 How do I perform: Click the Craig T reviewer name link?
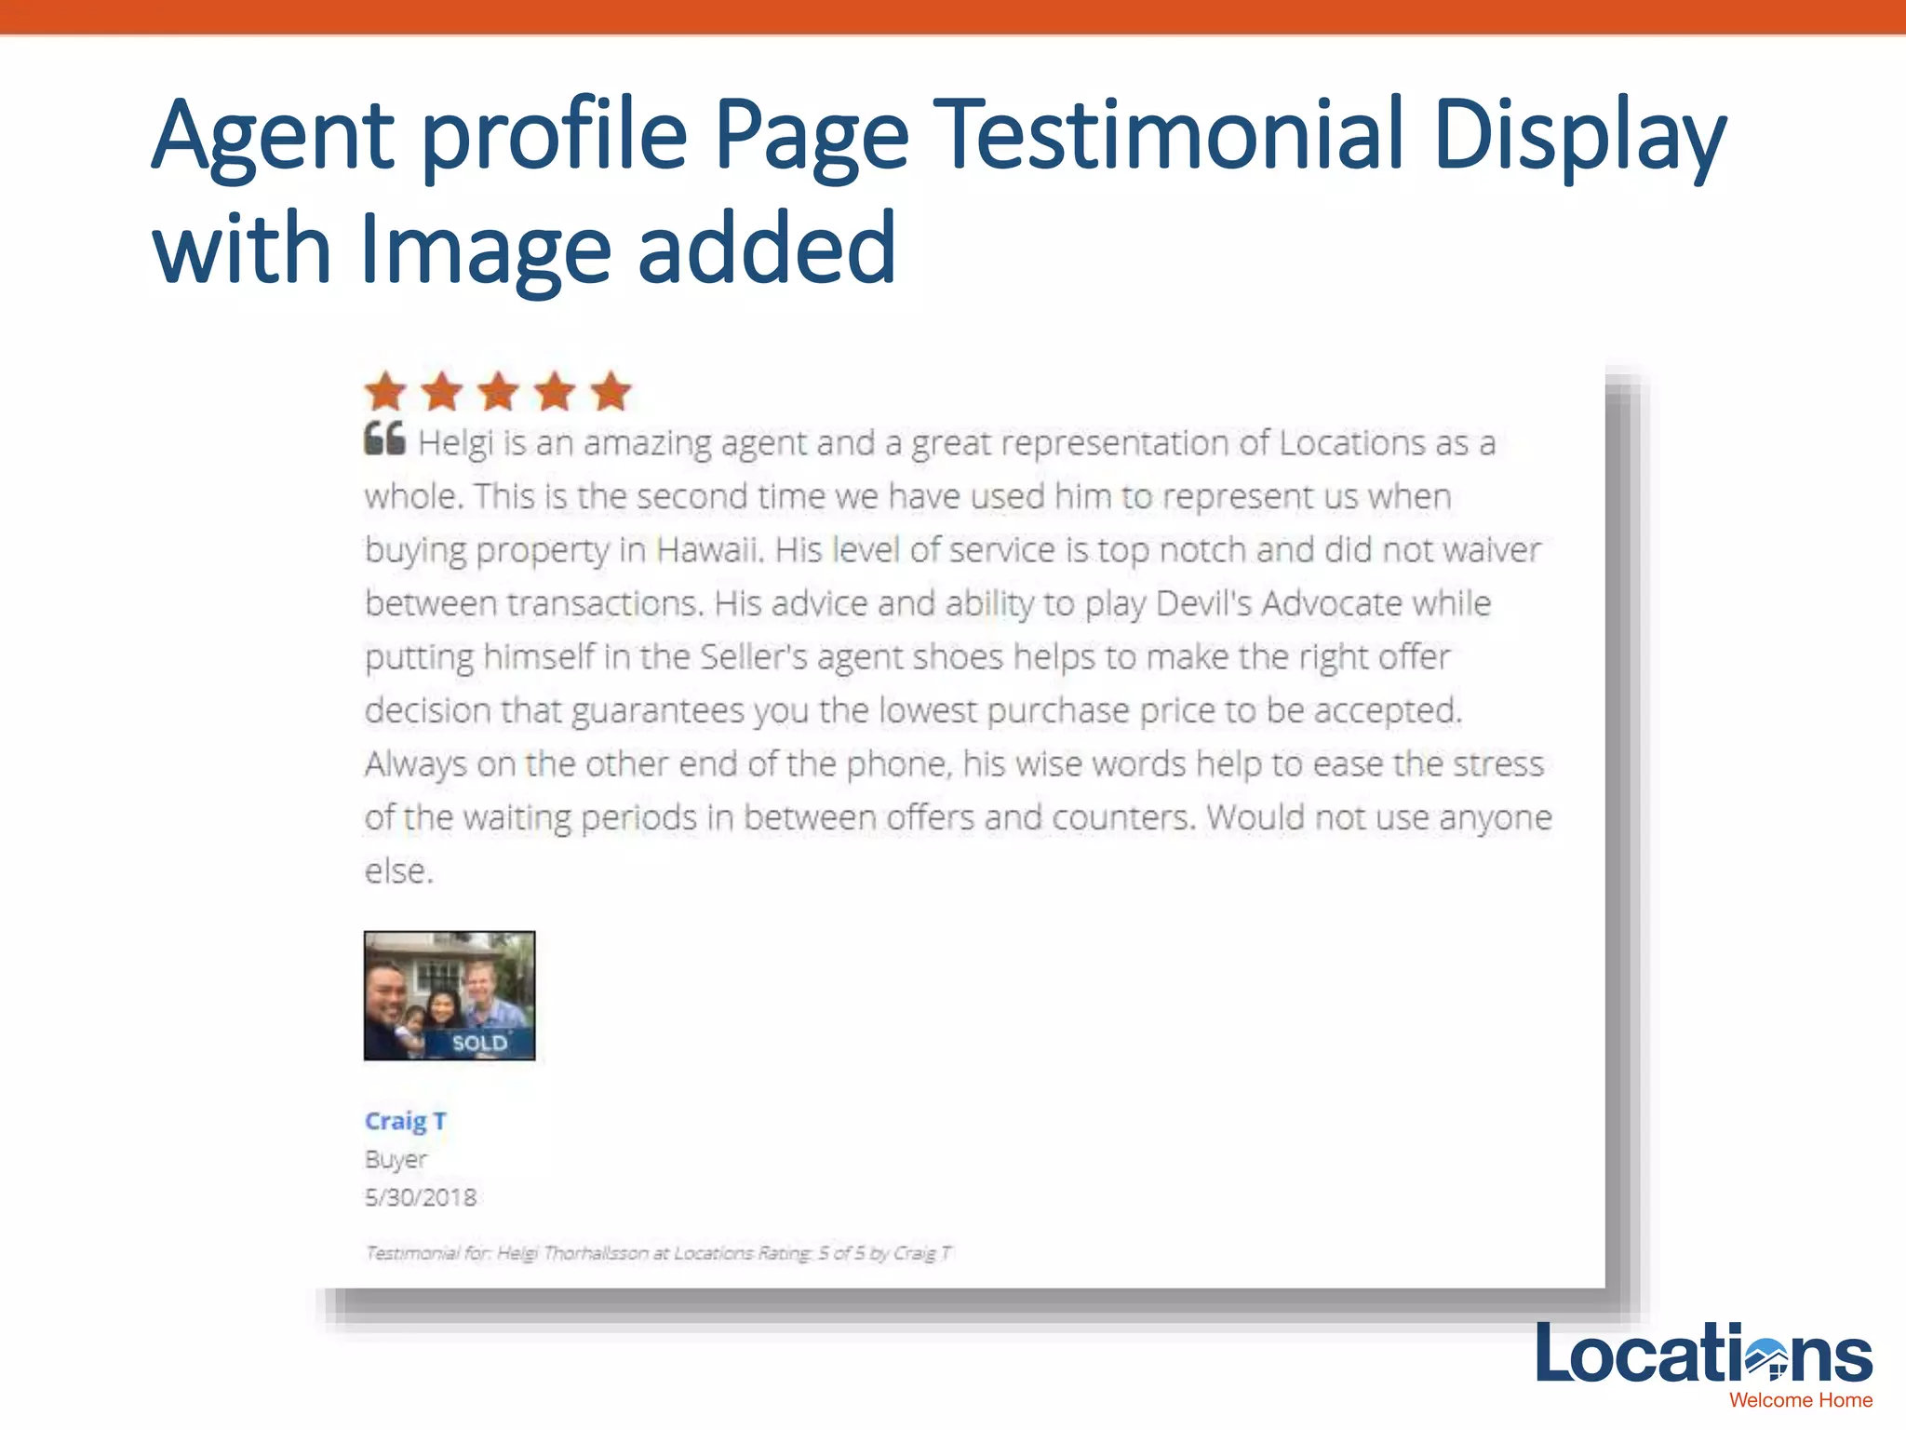click(x=405, y=1121)
